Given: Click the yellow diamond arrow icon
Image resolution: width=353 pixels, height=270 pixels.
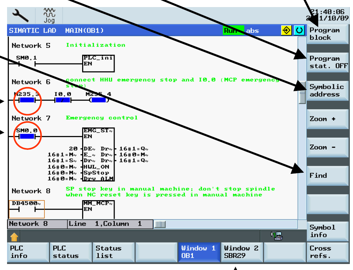Looking at the screenshot, I should click(x=286, y=30).
